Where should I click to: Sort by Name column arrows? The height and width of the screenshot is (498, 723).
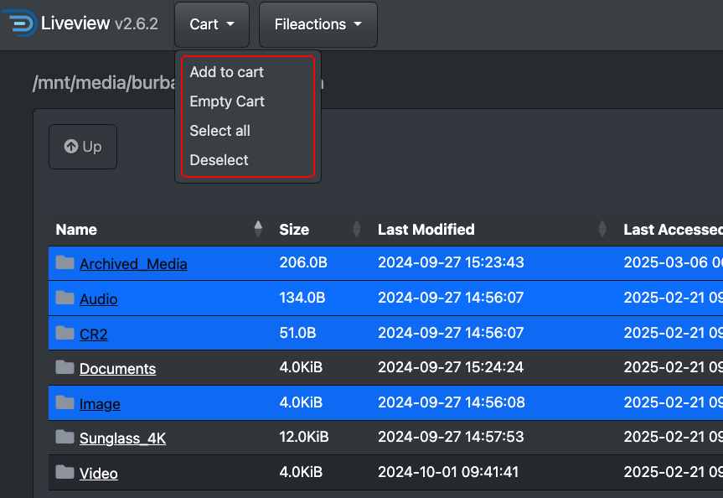coord(258,229)
